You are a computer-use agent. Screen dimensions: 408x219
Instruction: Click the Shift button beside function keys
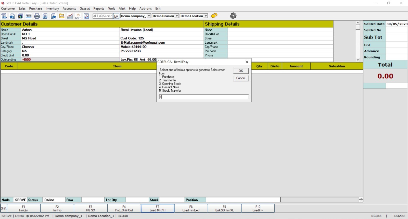point(4,208)
